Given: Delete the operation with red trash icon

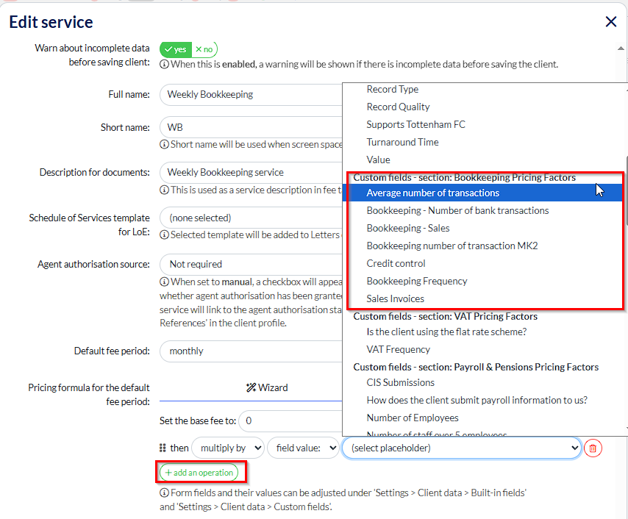Looking at the screenshot, I should pyautogui.click(x=593, y=448).
